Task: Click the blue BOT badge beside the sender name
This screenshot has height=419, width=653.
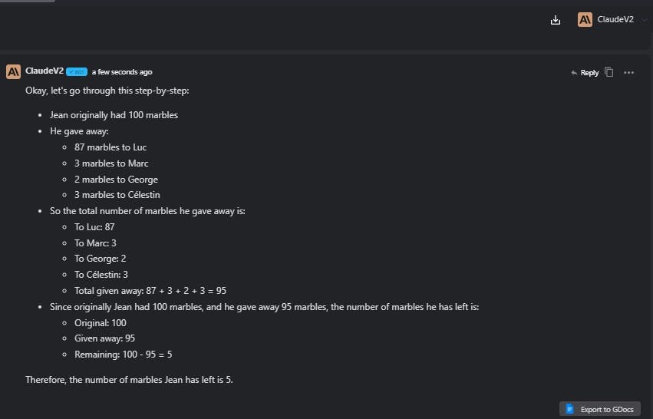Action: coord(76,72)
